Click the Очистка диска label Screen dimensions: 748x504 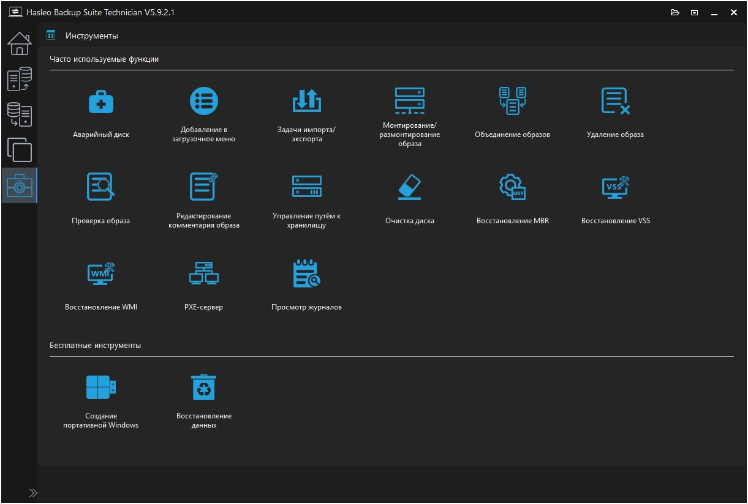(410, 221)
